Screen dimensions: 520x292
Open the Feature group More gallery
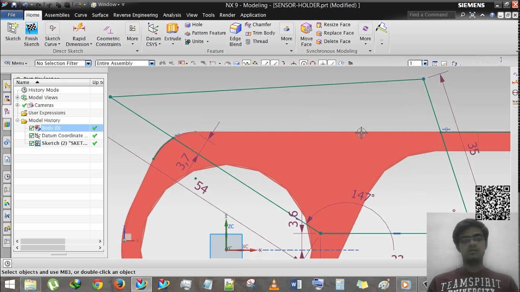pos(286,33)
